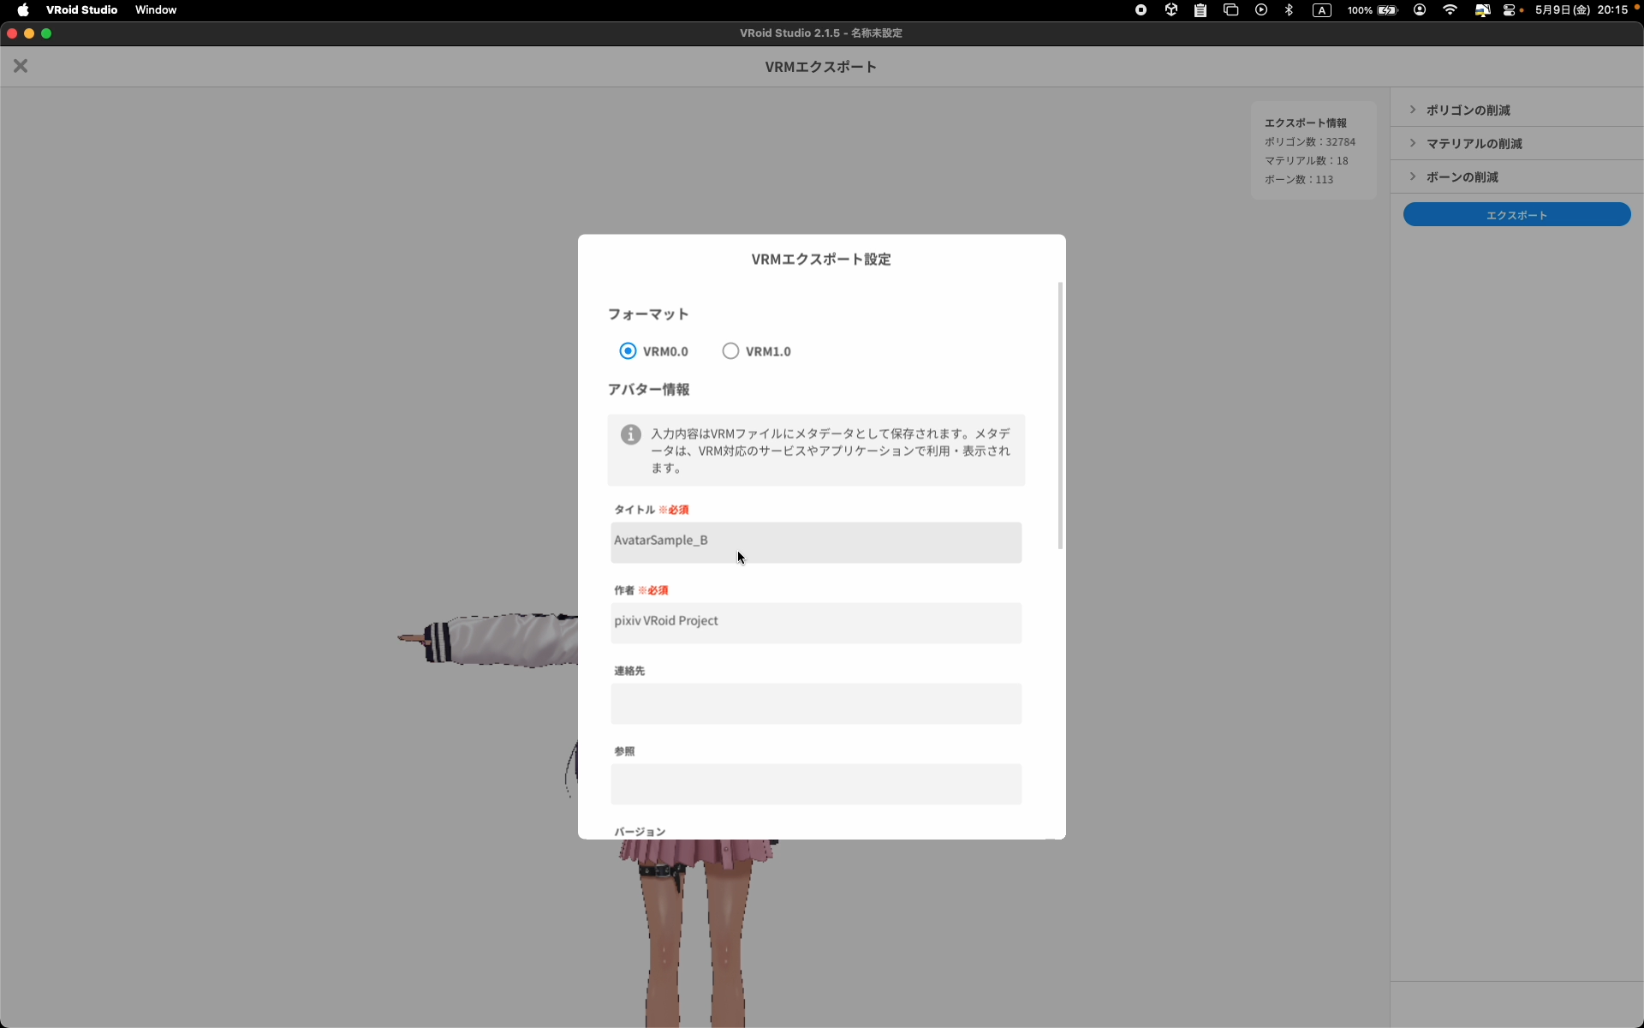The image size is (1644, 1028).
Task: Click the empty 参照 input field
Action: click(x=816, y=784)
